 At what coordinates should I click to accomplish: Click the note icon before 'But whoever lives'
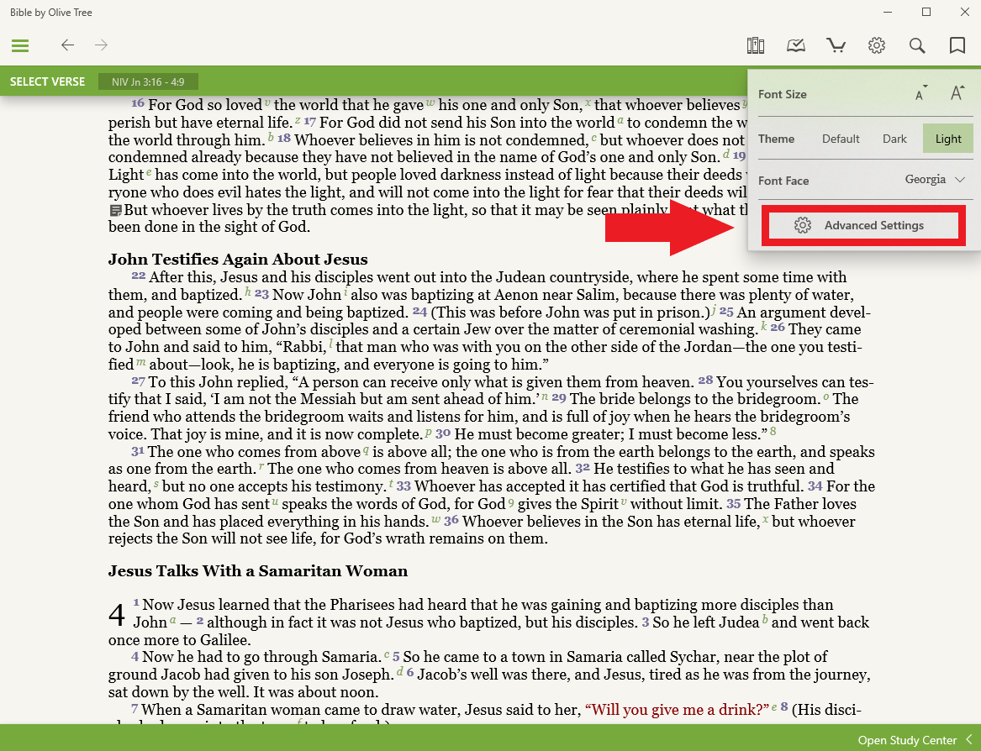point(116,210)
